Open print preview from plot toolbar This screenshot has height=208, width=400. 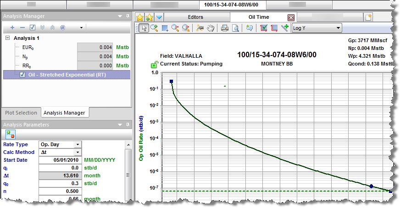235,28
